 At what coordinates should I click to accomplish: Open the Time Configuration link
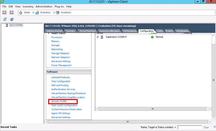(x=61, y=81)
